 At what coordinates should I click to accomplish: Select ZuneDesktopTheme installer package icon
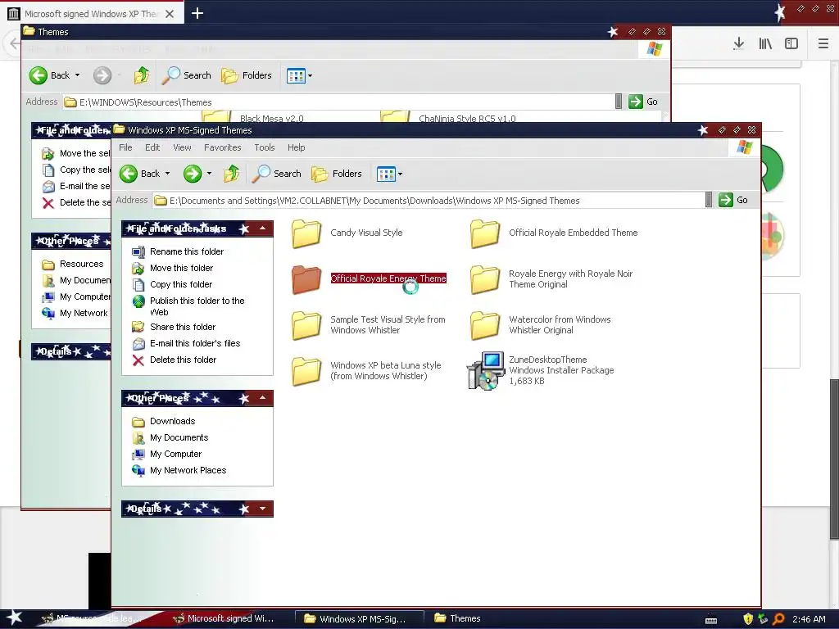[x=486, y=371]
